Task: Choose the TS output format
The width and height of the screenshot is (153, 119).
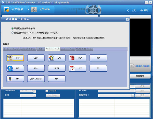Action: (98, 68)
